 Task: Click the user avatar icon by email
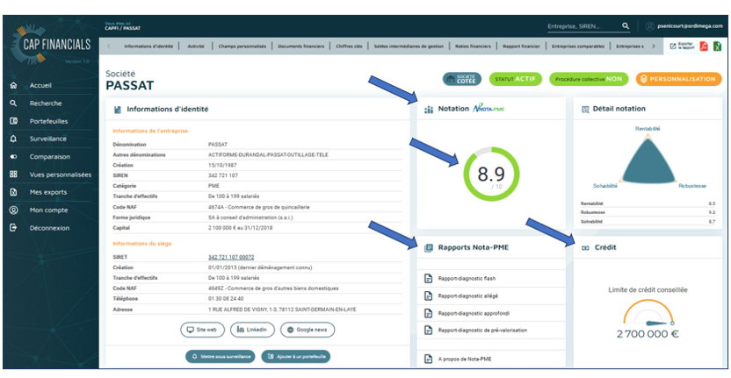(649, 26)
